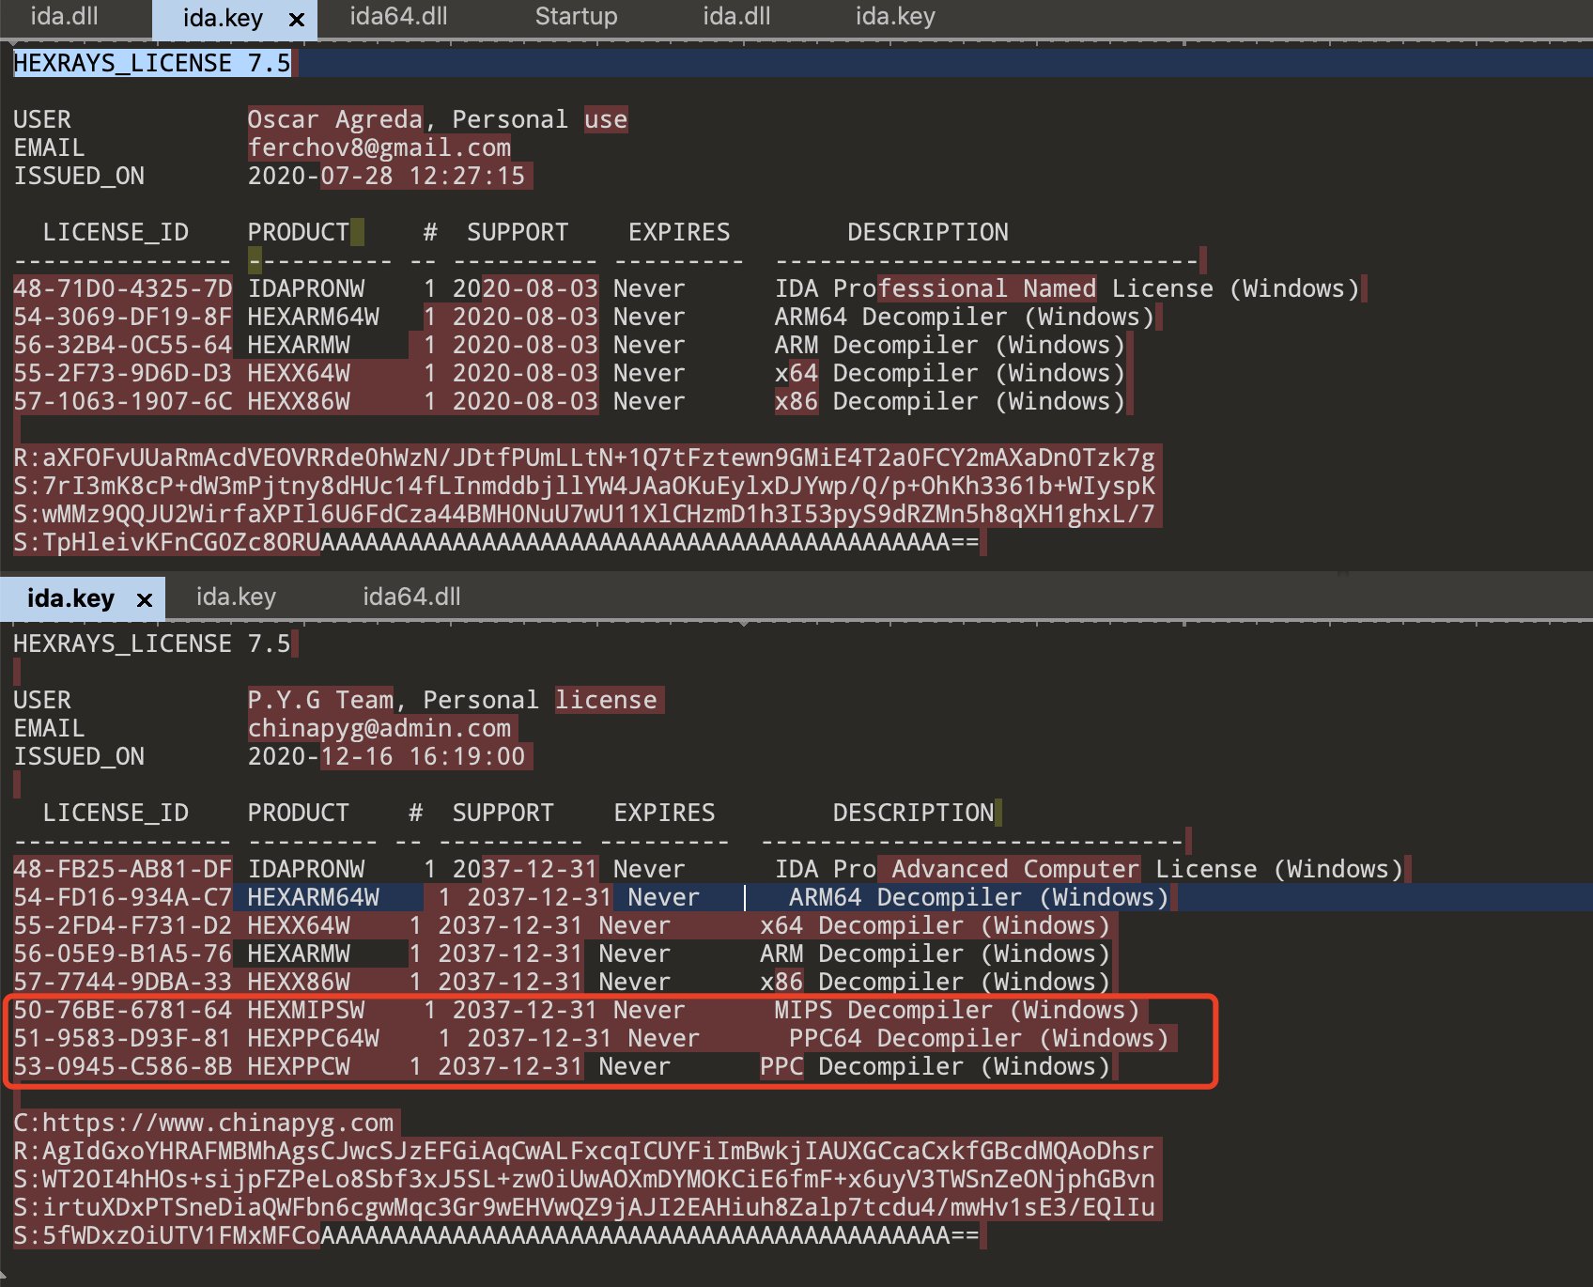The width and height of the screenshot is (1593, 1287).
Task: Switch to the ida64.dll tab in the upper pane
Action: 398,17
